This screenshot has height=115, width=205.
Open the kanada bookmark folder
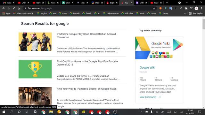[75, 13]
